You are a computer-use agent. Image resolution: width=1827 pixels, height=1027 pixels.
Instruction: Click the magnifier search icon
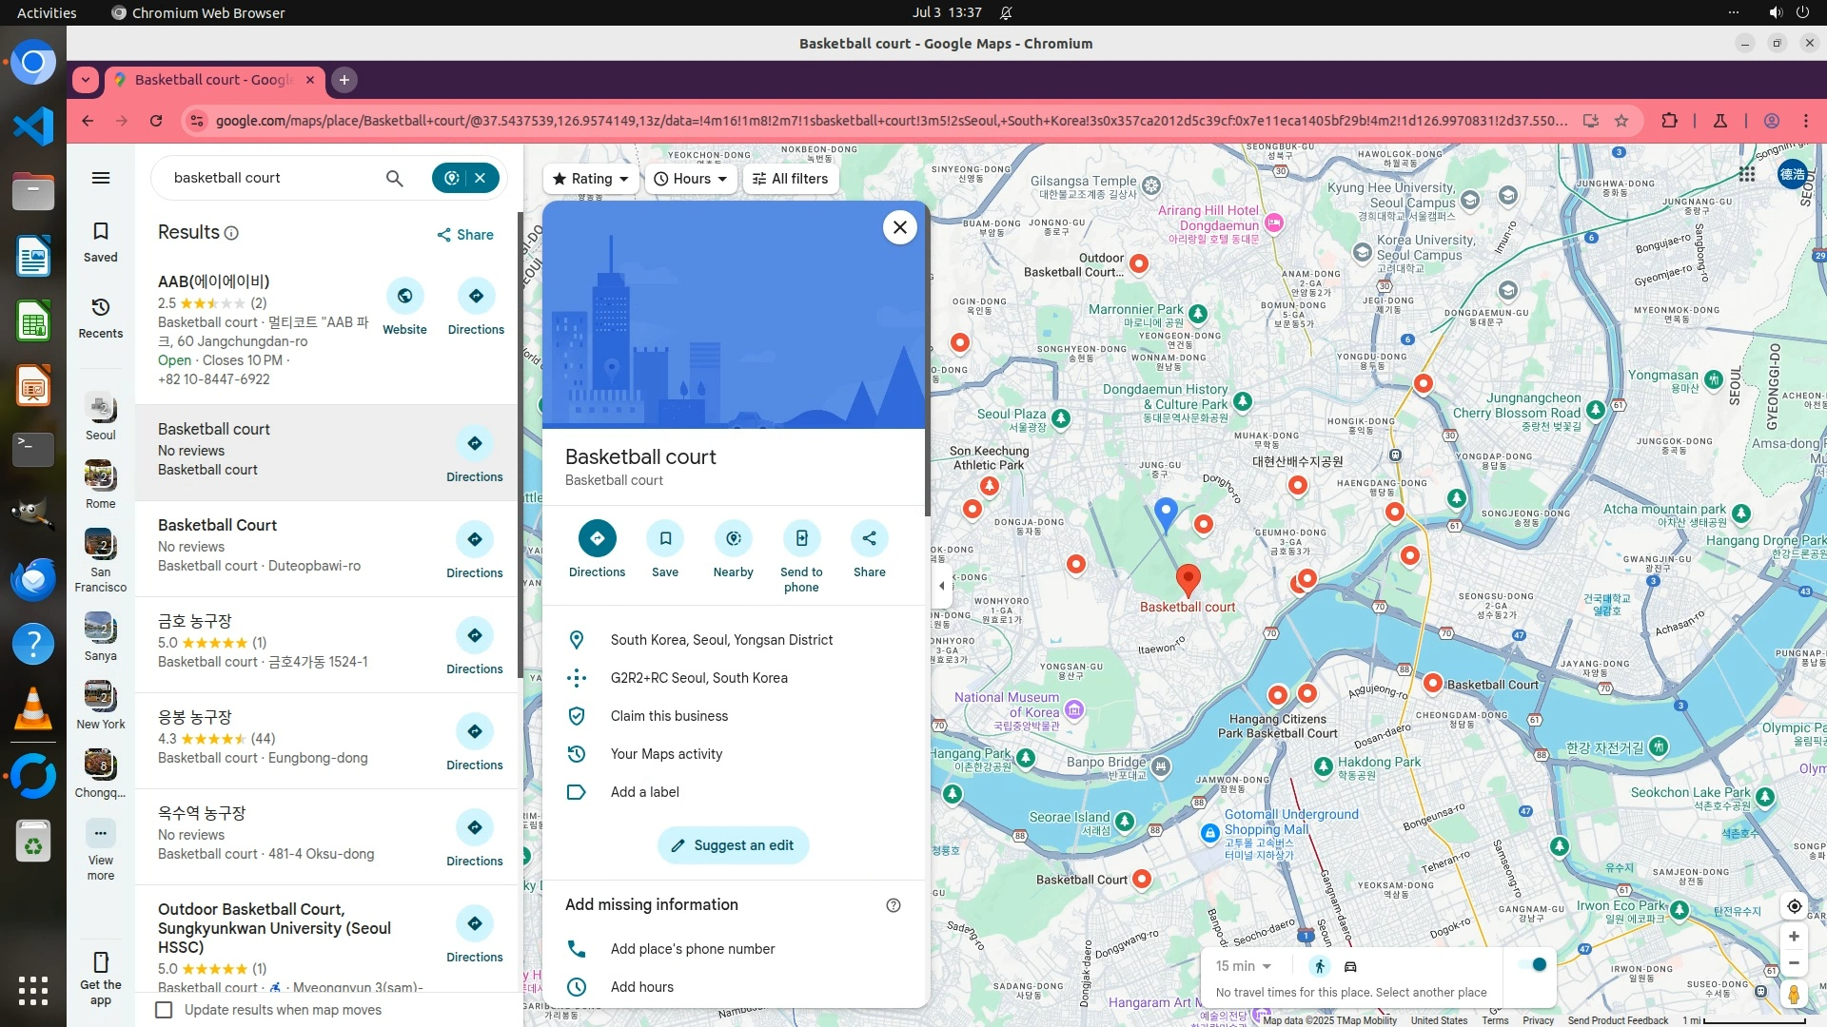coord(394,179)
